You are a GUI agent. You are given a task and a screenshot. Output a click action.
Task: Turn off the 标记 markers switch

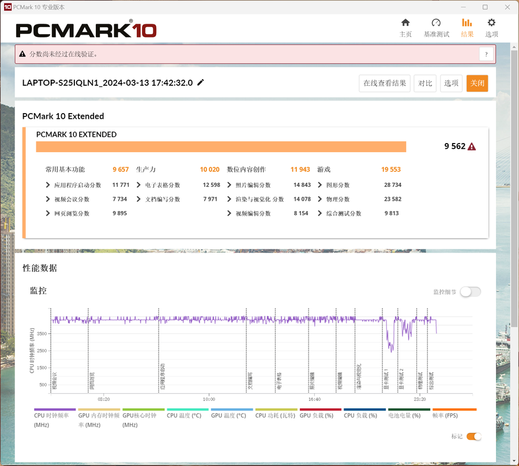coord(473,436)
